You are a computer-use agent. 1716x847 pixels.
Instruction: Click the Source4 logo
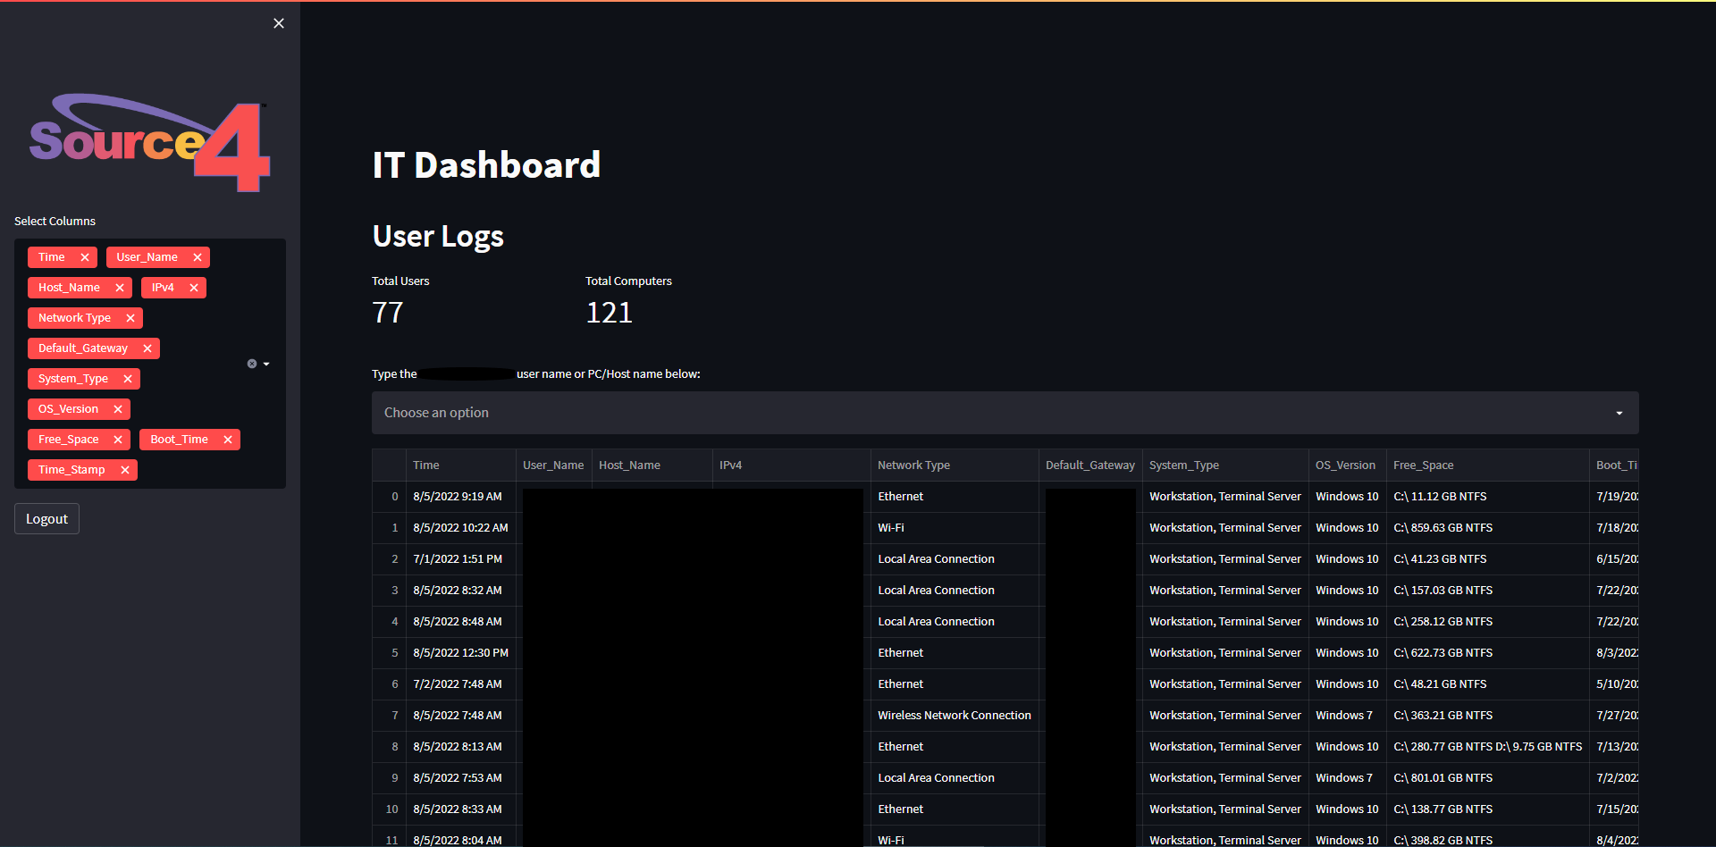click(149, 143)
